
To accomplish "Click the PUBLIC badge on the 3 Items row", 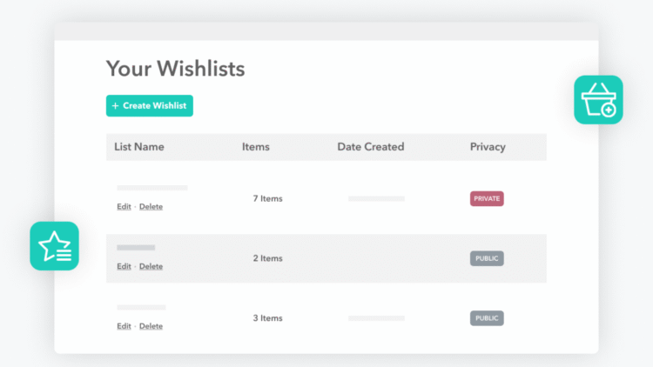I will click(x=487, y=318).
